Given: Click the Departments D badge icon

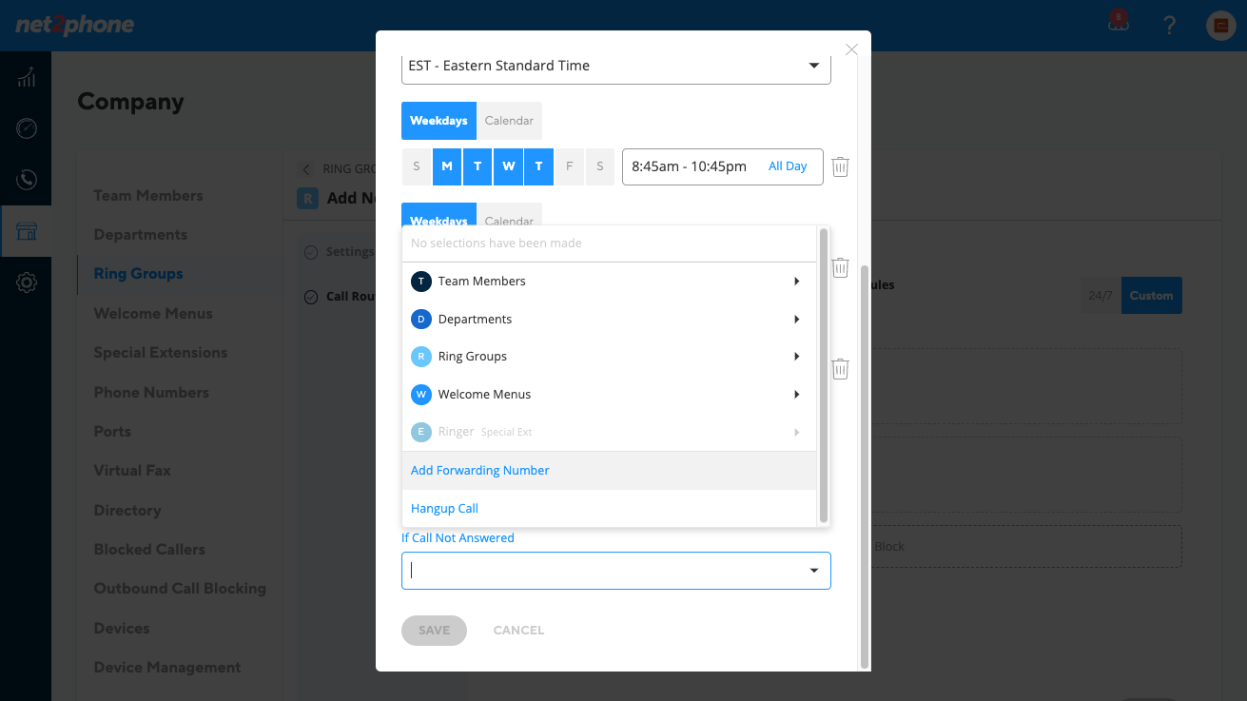Looking at the screenshot, I should [x=420, y=320].
